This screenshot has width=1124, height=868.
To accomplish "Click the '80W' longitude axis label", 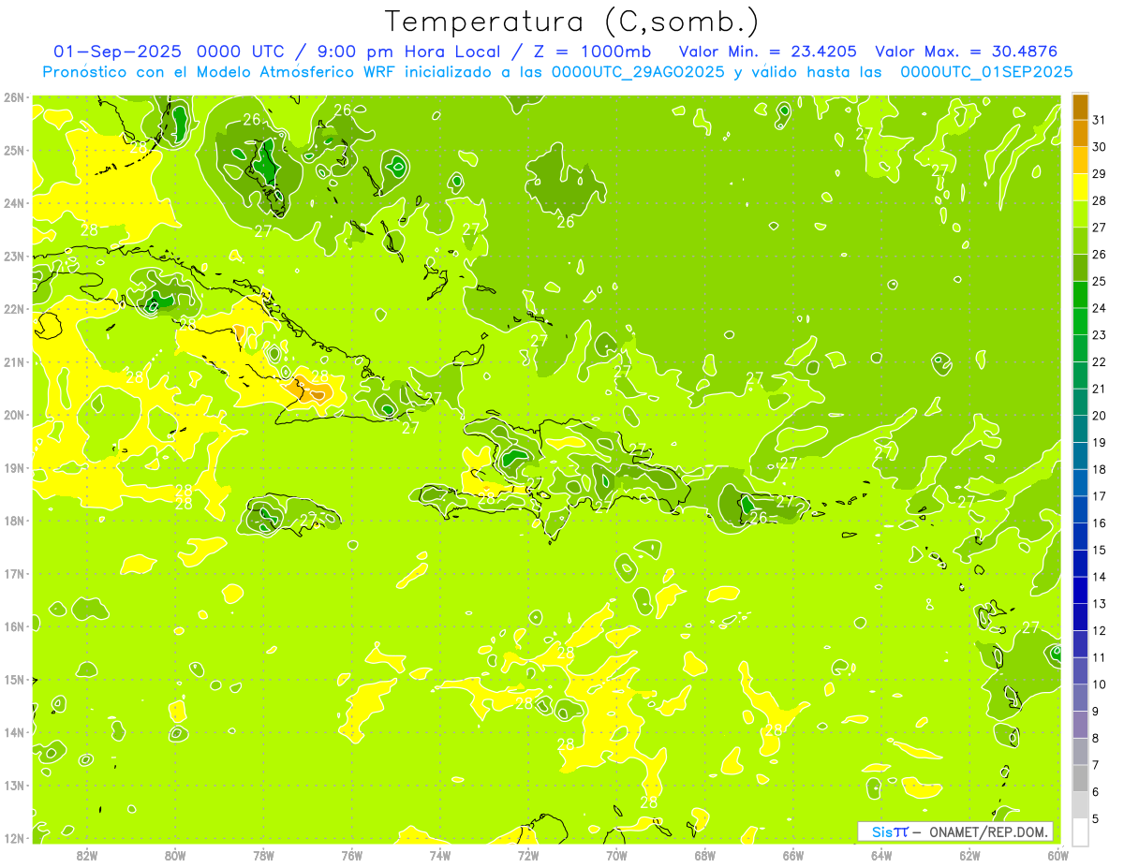I will point(175,855).
